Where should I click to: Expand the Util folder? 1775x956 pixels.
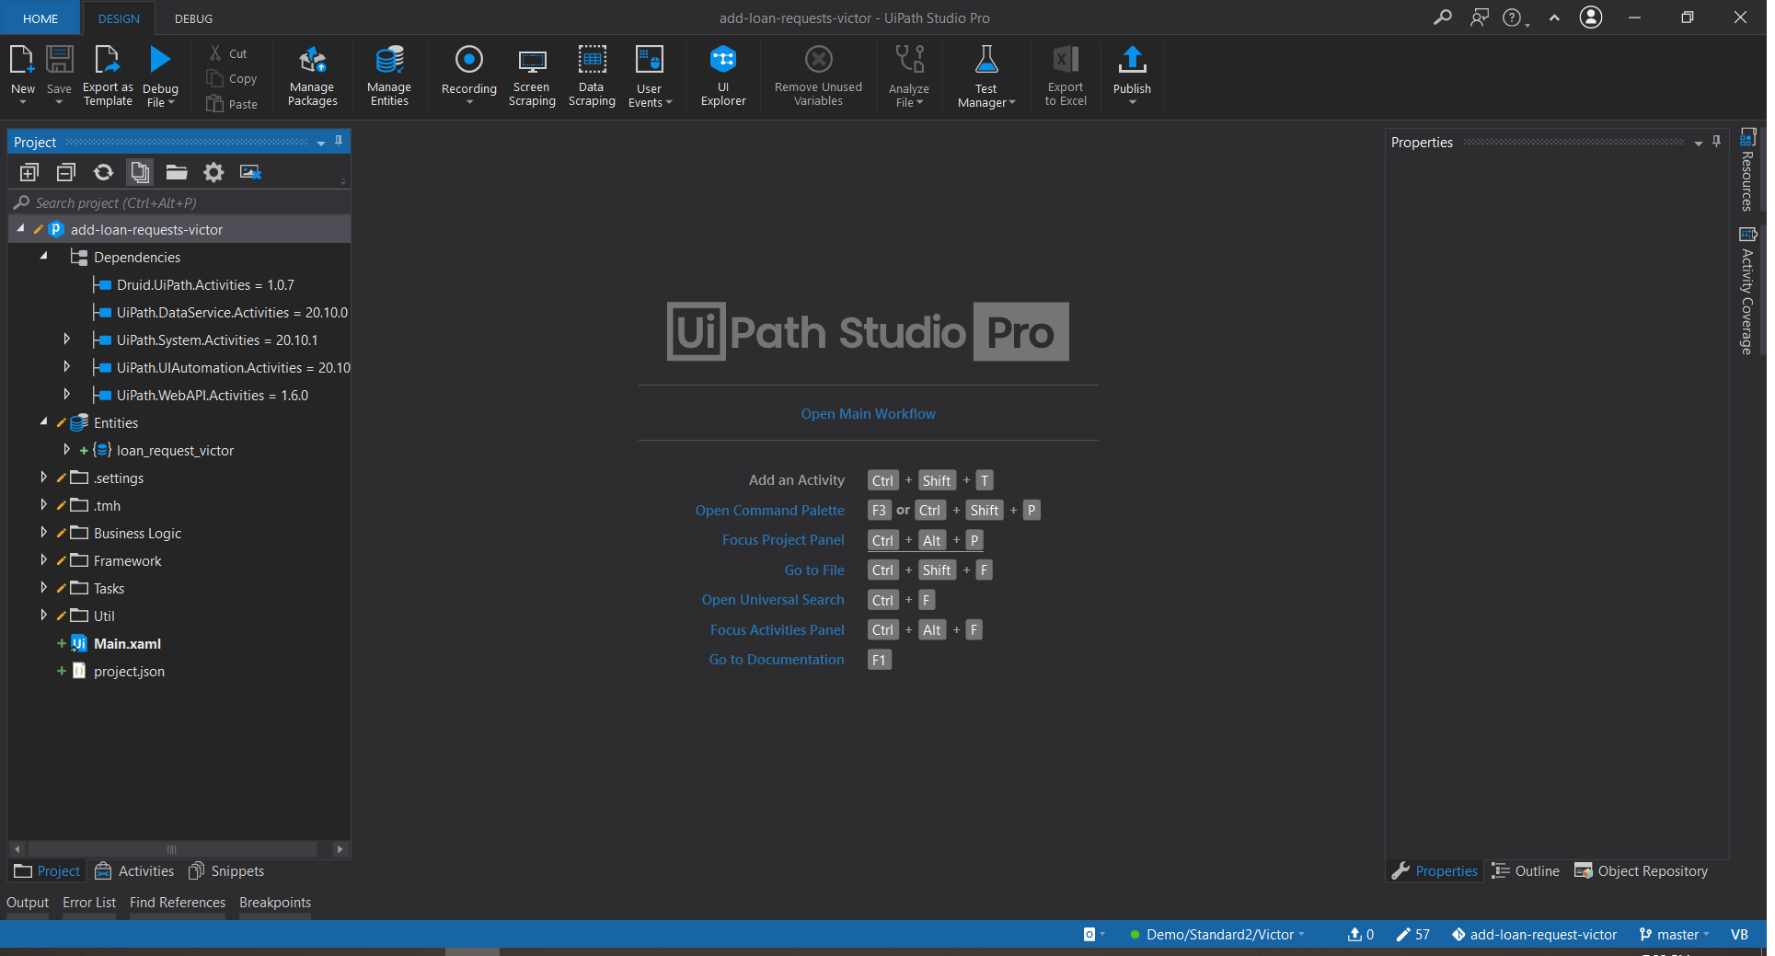click(43, 616)
